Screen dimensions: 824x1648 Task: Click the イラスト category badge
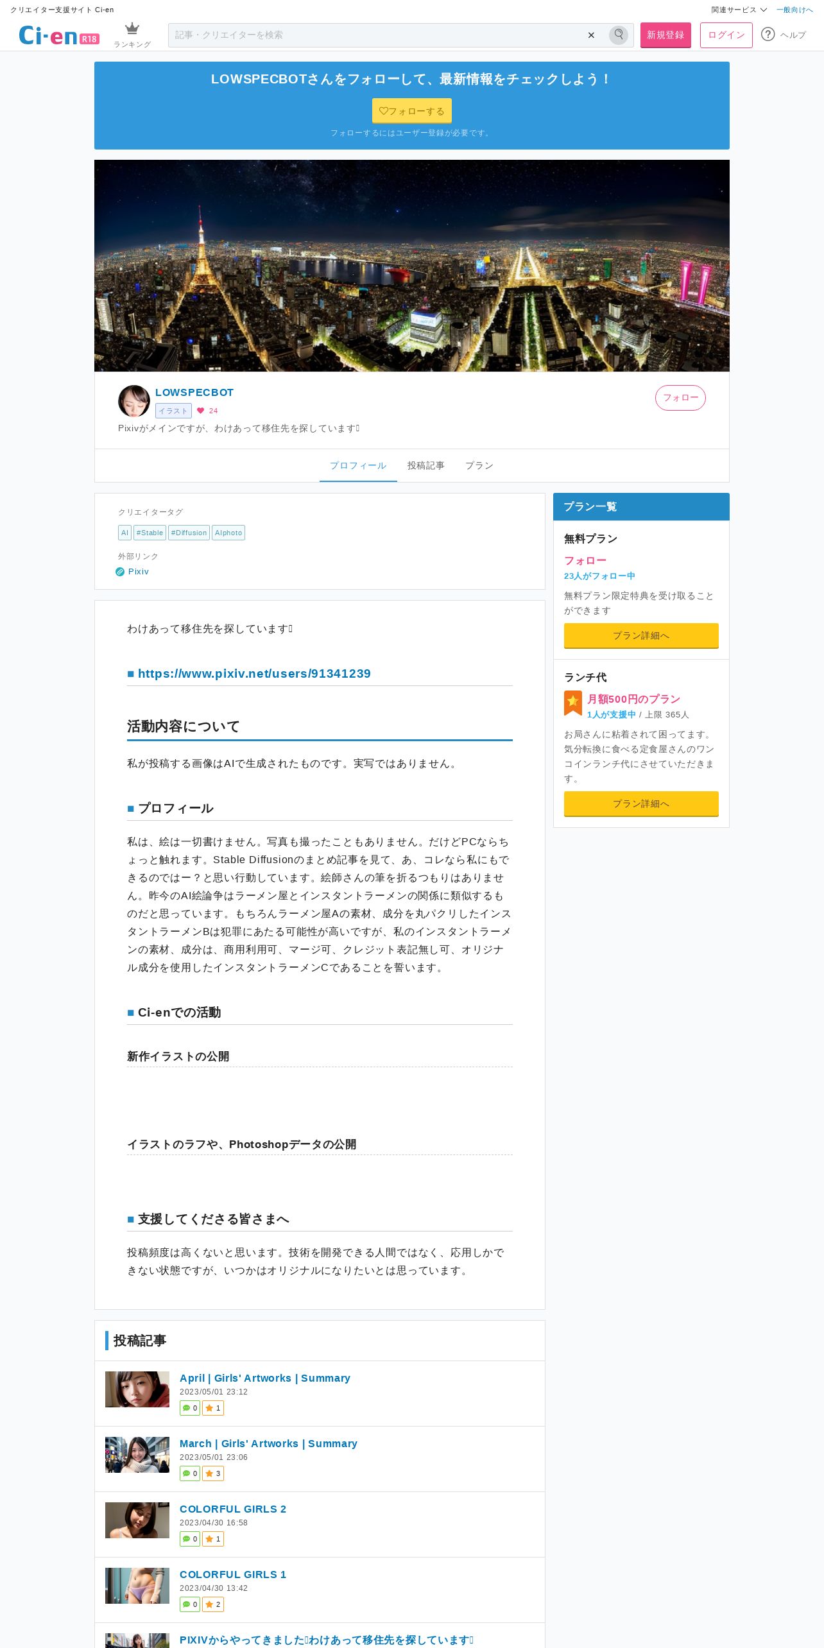[x=173, y=411]
